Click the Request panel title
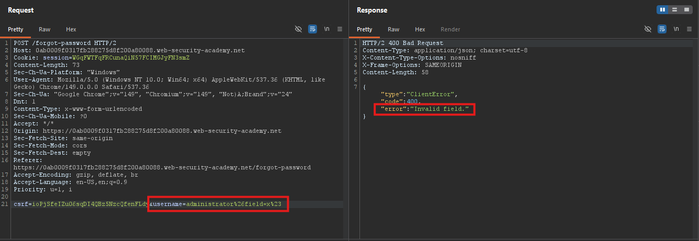This screenshot has height=241, width=699. click(21, 10)
